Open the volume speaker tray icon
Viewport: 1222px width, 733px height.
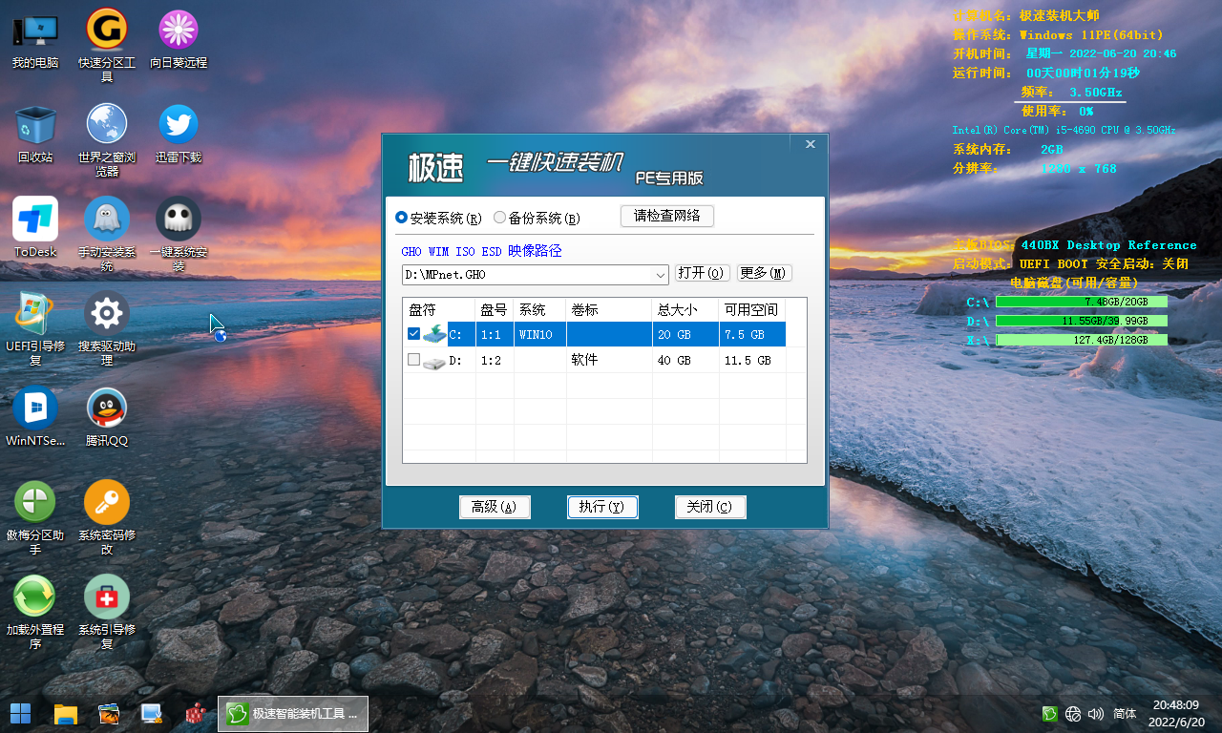1096,713
